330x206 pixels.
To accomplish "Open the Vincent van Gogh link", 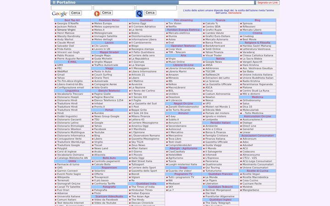I will pyautogui.click(x=68, y=52).
